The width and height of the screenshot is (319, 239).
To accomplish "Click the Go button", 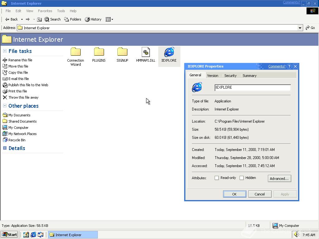I will pyautogui.click(x=310, y=28).
